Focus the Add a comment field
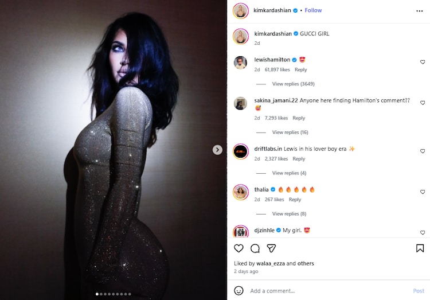The image size is (430, 300). tap(329, 291)
